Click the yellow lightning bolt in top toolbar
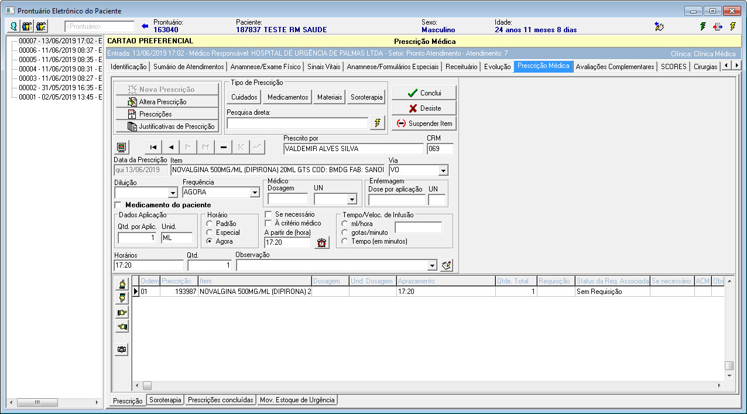747x414 pixels. (732, 26)
